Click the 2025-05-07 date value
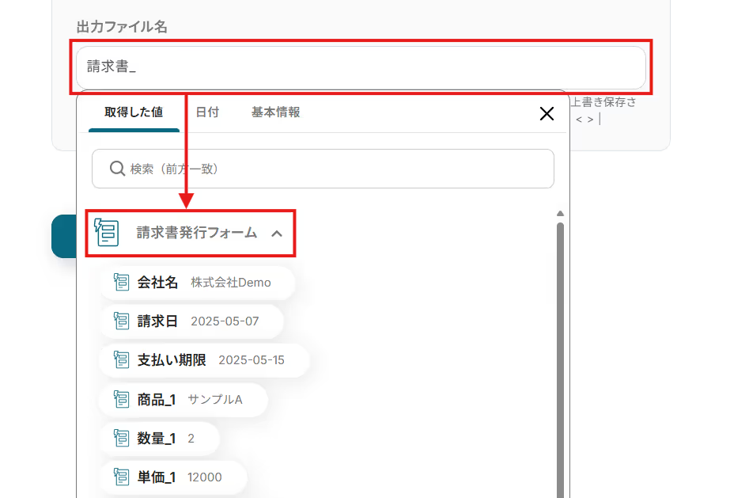This screenshot has width=730, height=498. click(x=225, y=321)
